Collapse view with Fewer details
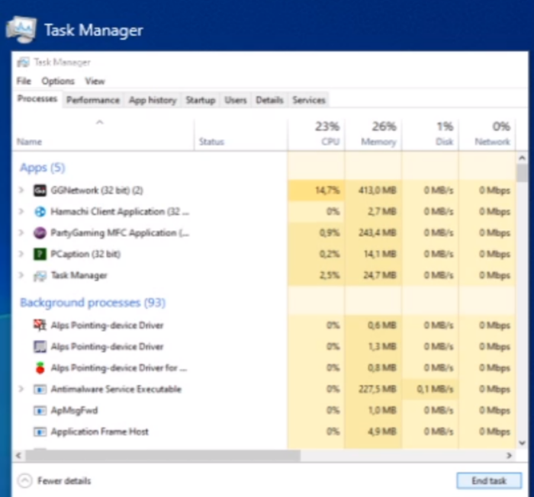This screenshot has height=497, width=534. (x=54, y=481)
